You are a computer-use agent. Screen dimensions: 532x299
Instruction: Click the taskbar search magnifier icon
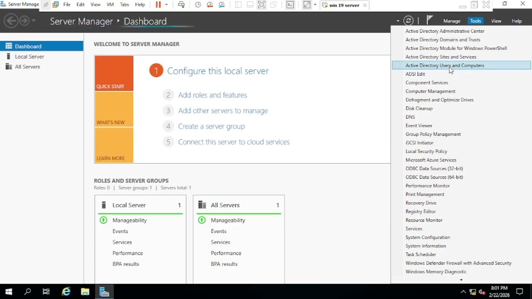27,292
